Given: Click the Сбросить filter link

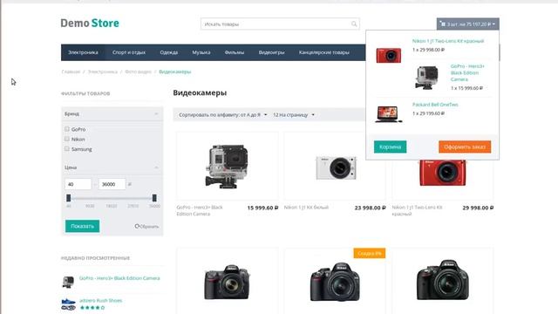Looking at the screenshot, I should click(149, 227).
